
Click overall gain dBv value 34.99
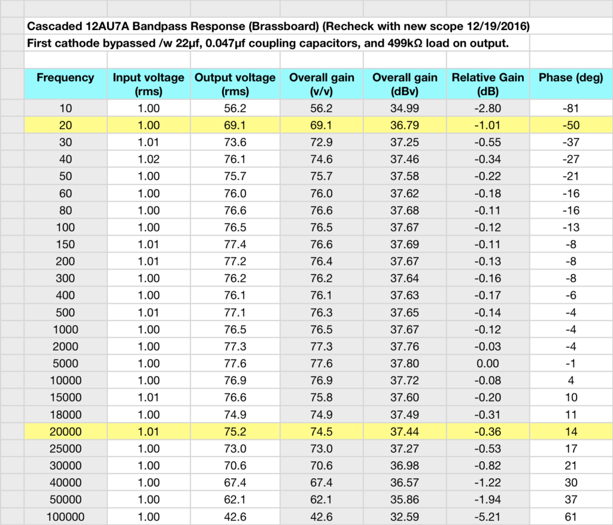(x=405, y=108)
